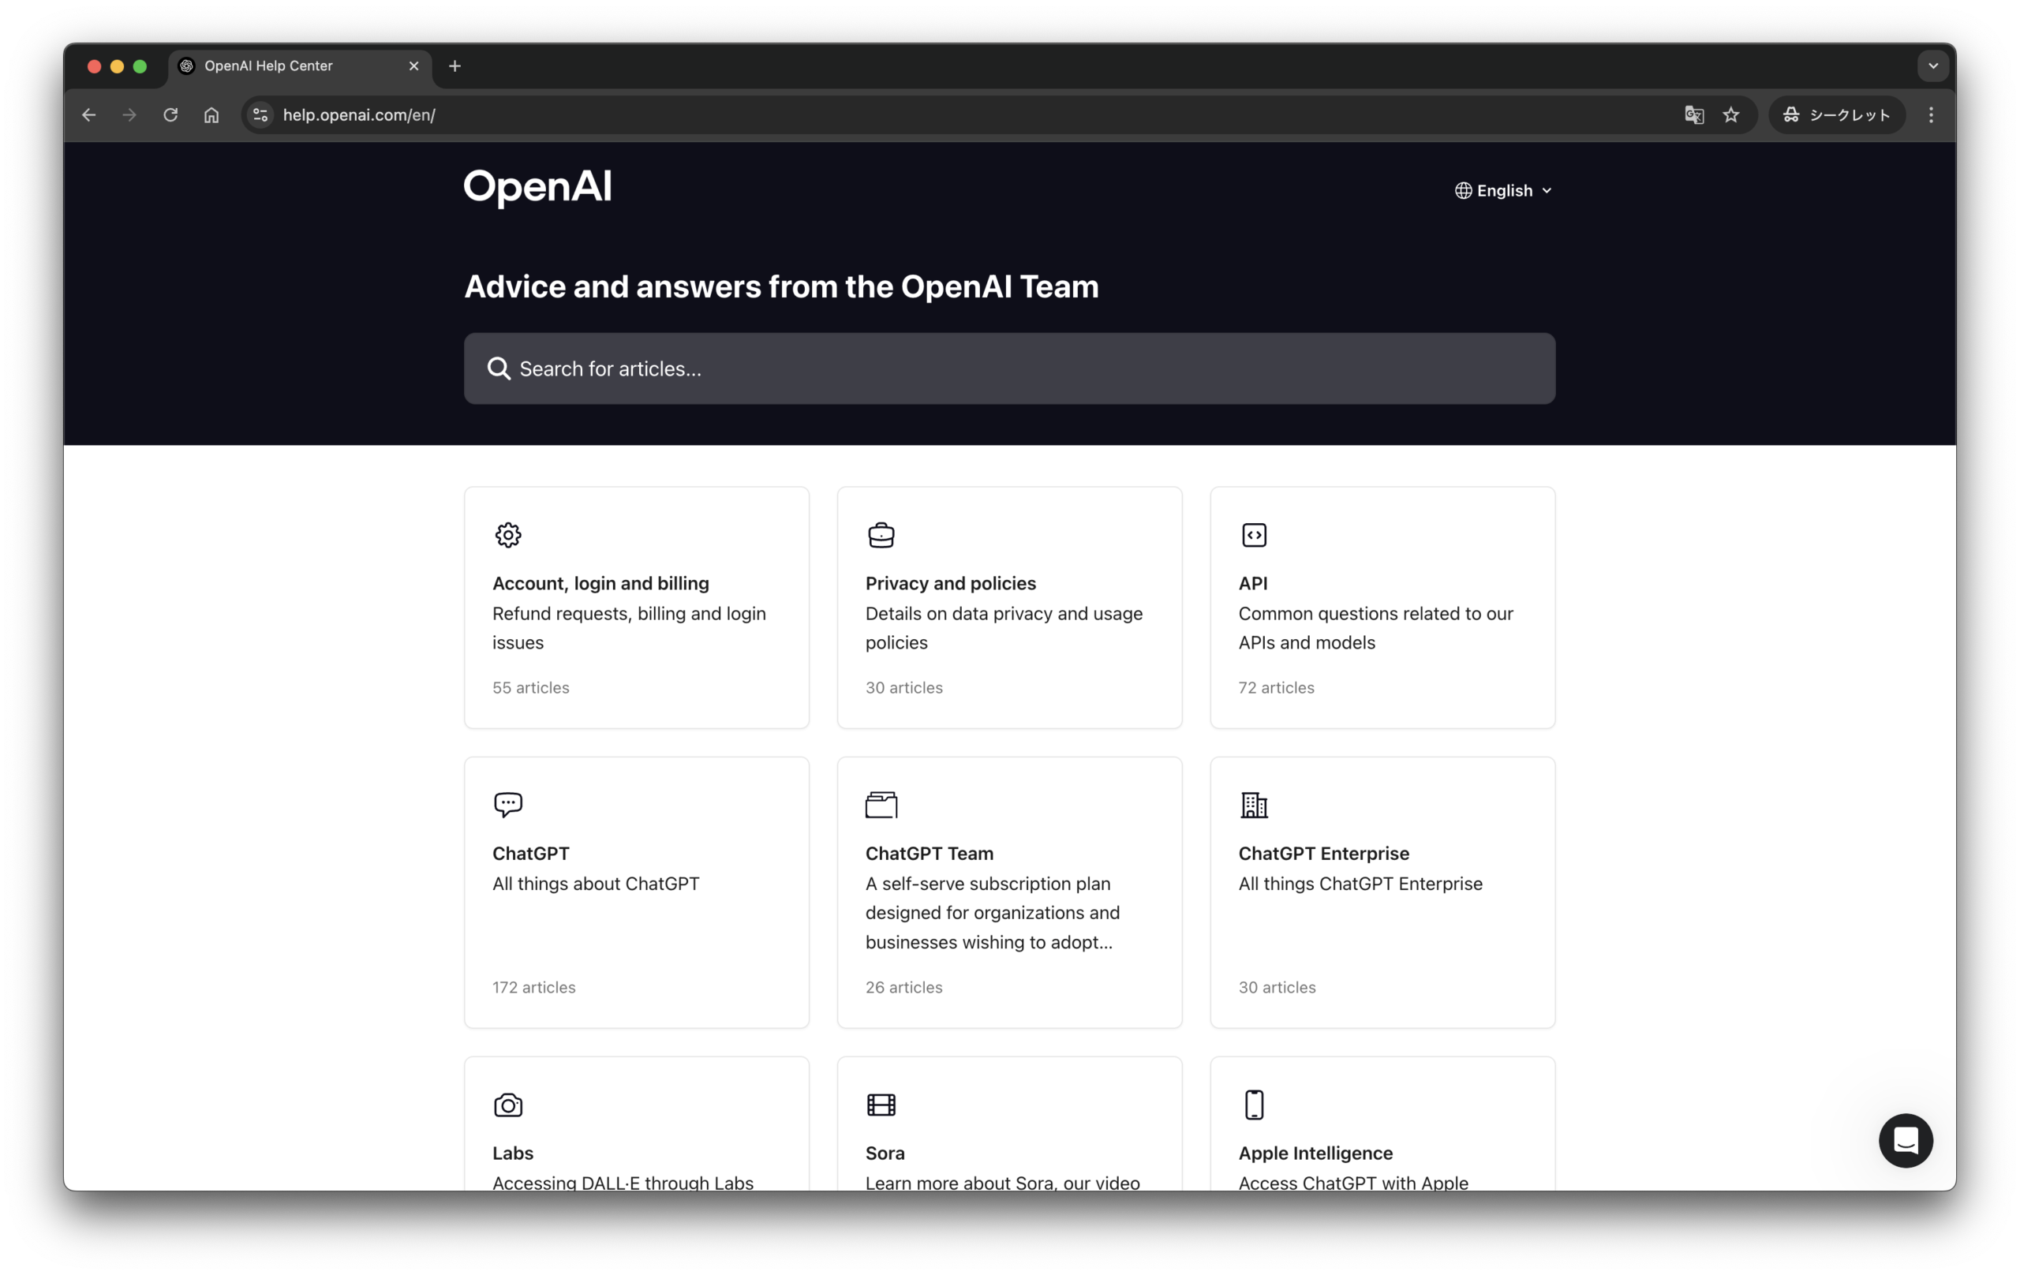Click the code bracket icon for API
Viewport: 2020px width, 1275px height.
1253,534
